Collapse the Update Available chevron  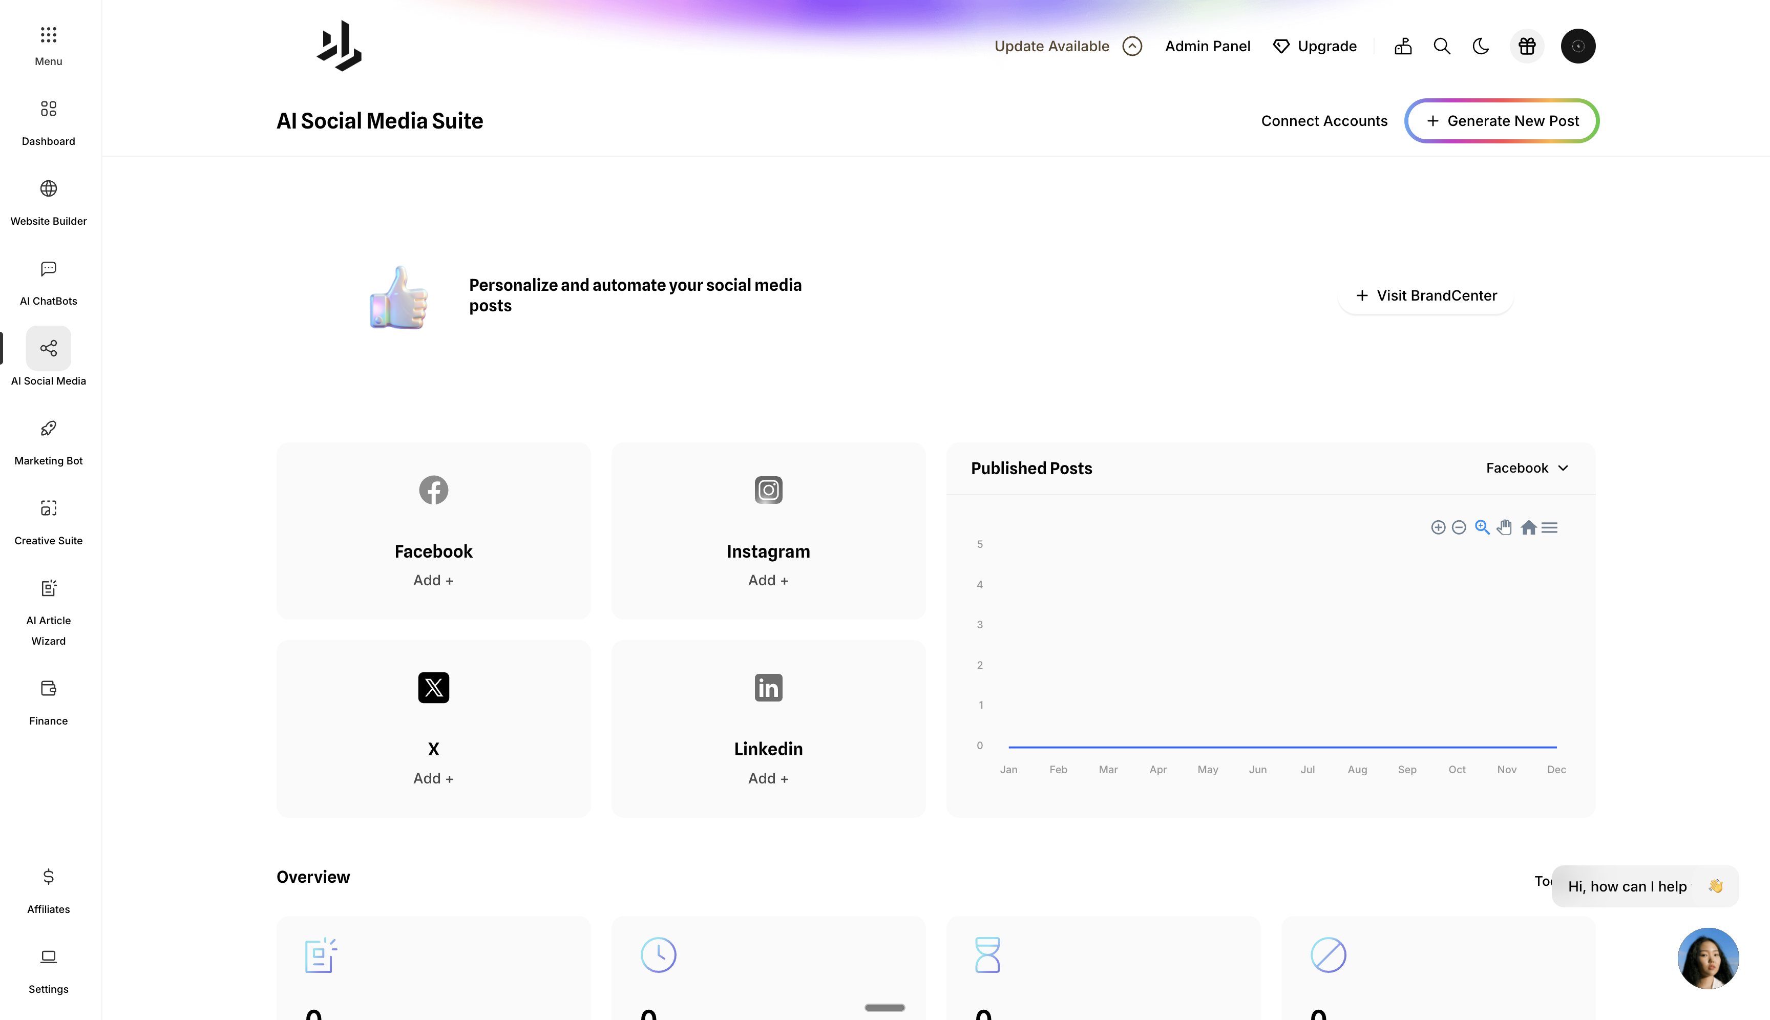[x=1132, y=46]
